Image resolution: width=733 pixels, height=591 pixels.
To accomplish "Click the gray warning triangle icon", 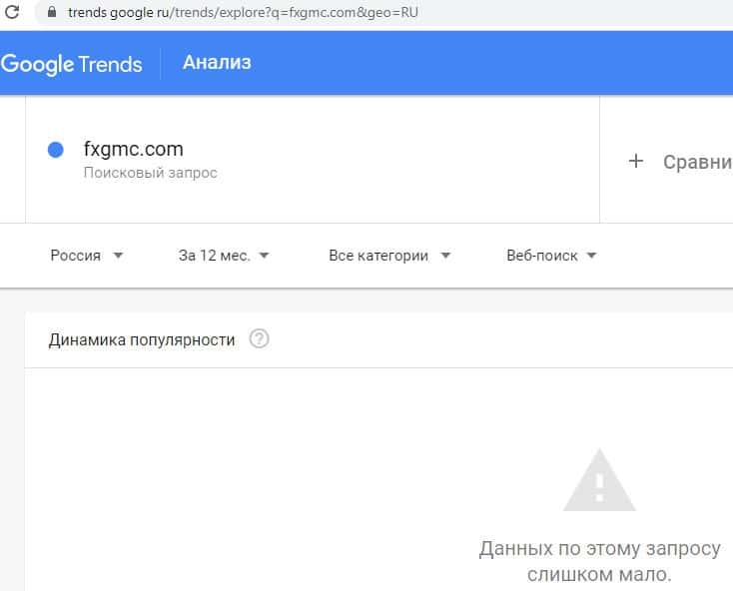I will 599,482.
